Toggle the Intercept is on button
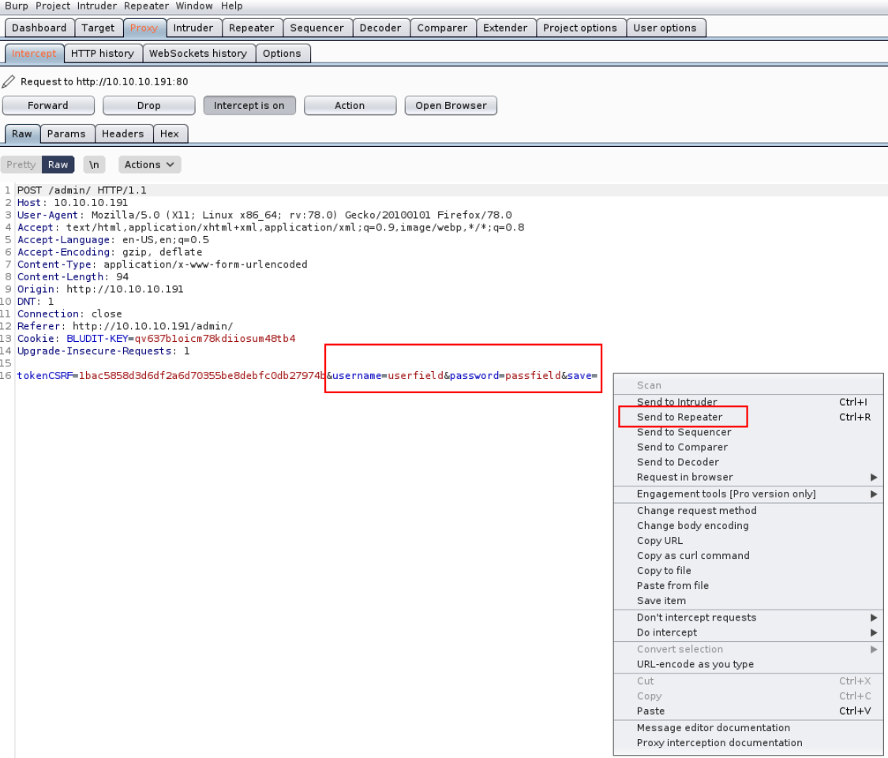This screenshot has height=758, width=888. coord(249,105)
